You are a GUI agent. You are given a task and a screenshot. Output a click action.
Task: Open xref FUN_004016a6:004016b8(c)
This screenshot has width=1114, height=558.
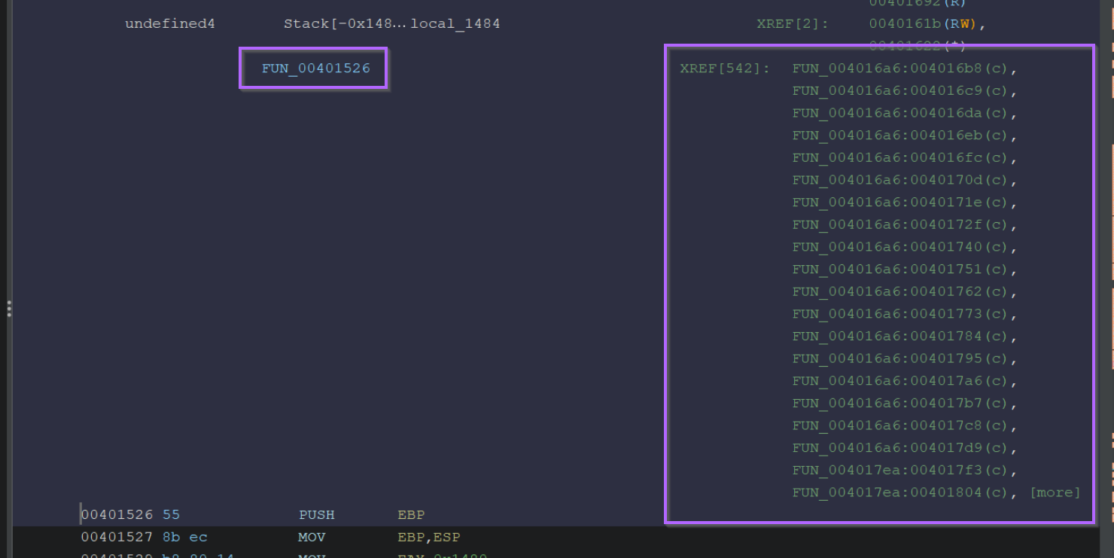pos(902,69)
